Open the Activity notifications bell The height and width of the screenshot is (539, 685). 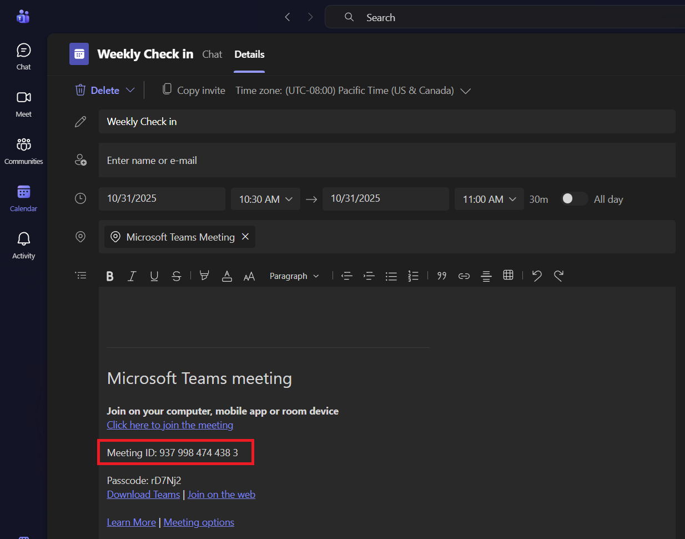23,246
